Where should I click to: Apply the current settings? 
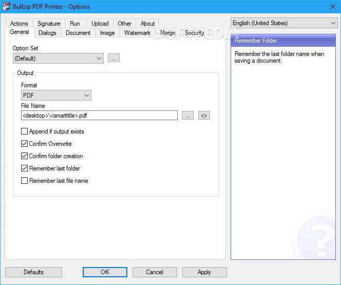[x=204, y=272]
